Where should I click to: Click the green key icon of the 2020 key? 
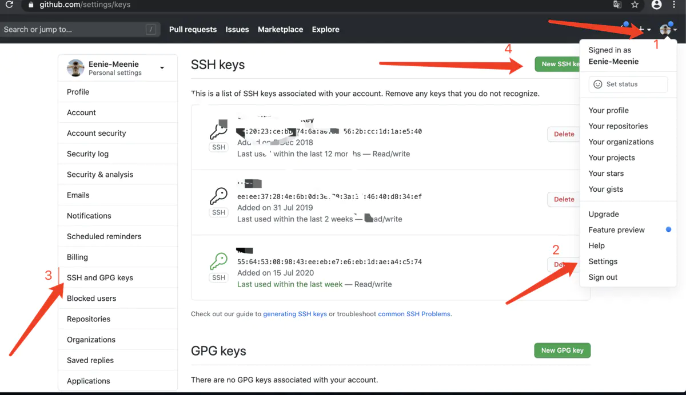pos(218,262)
